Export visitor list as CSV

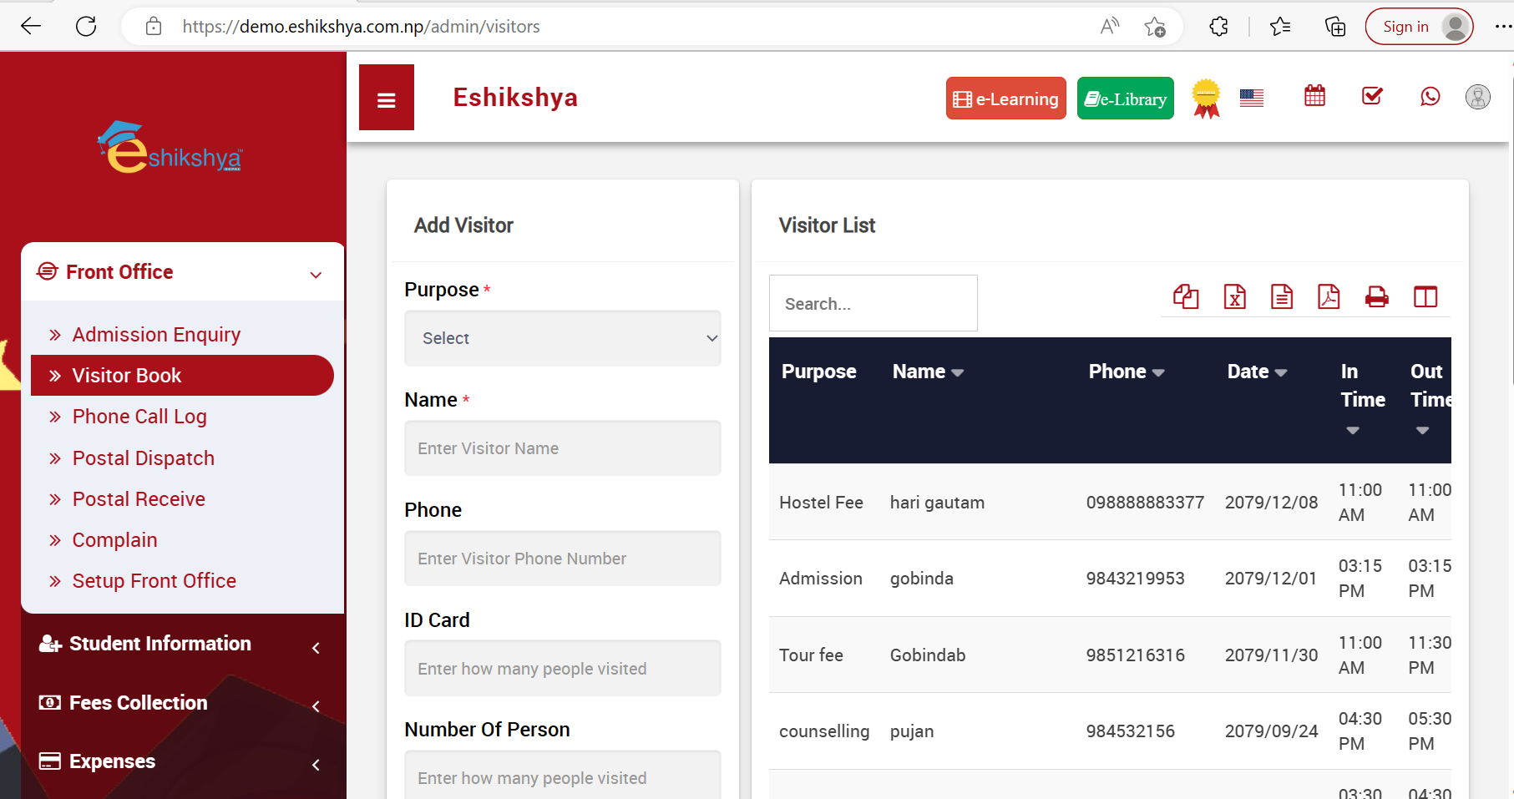coord(1281,297)
